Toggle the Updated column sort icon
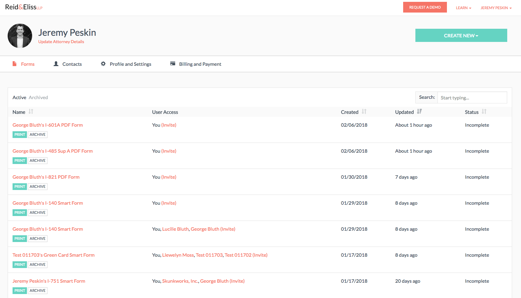 click(x=419, y=112)
